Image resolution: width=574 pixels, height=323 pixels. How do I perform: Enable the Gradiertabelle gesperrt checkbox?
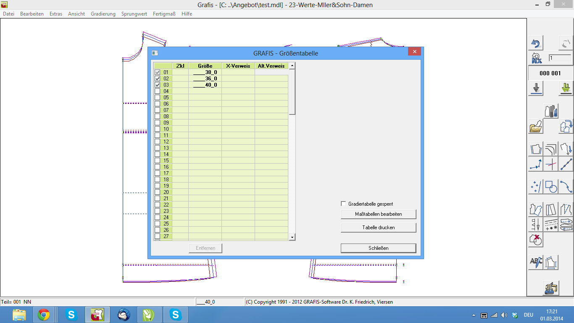pos(343,204)
